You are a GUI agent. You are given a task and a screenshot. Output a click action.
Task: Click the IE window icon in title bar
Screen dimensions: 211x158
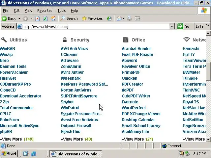[3, 3]
